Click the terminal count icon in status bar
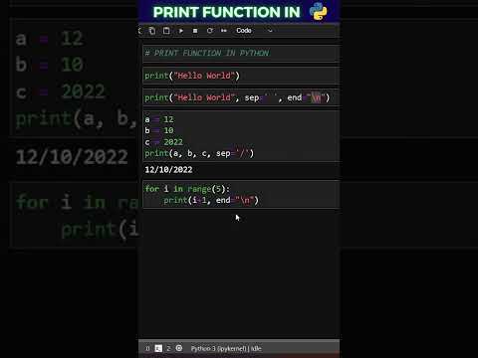This screenshot has width=478, height=358. pos(158,348)
